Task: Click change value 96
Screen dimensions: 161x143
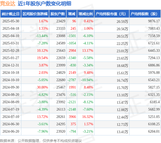Action: click(x=74, y=21)
